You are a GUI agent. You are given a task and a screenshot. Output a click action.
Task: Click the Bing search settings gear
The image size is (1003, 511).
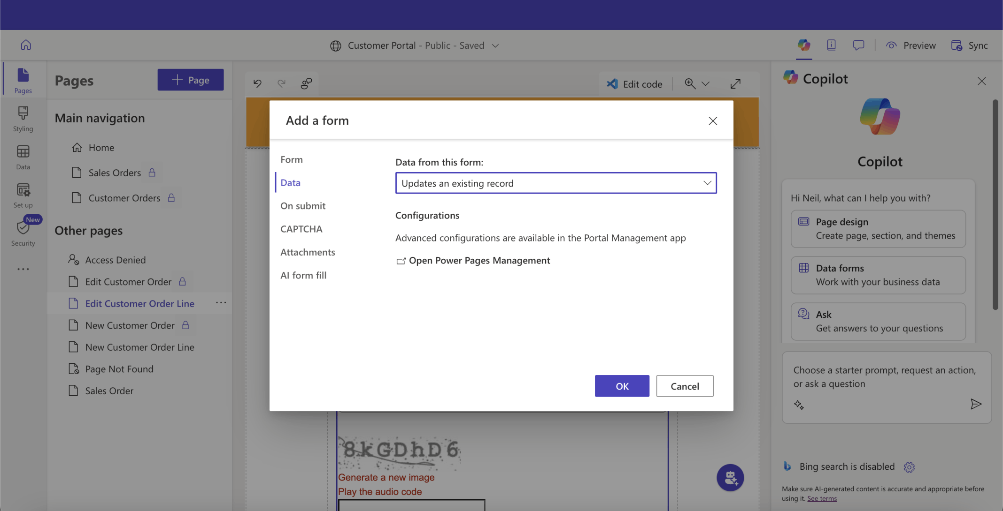point(909,467)
